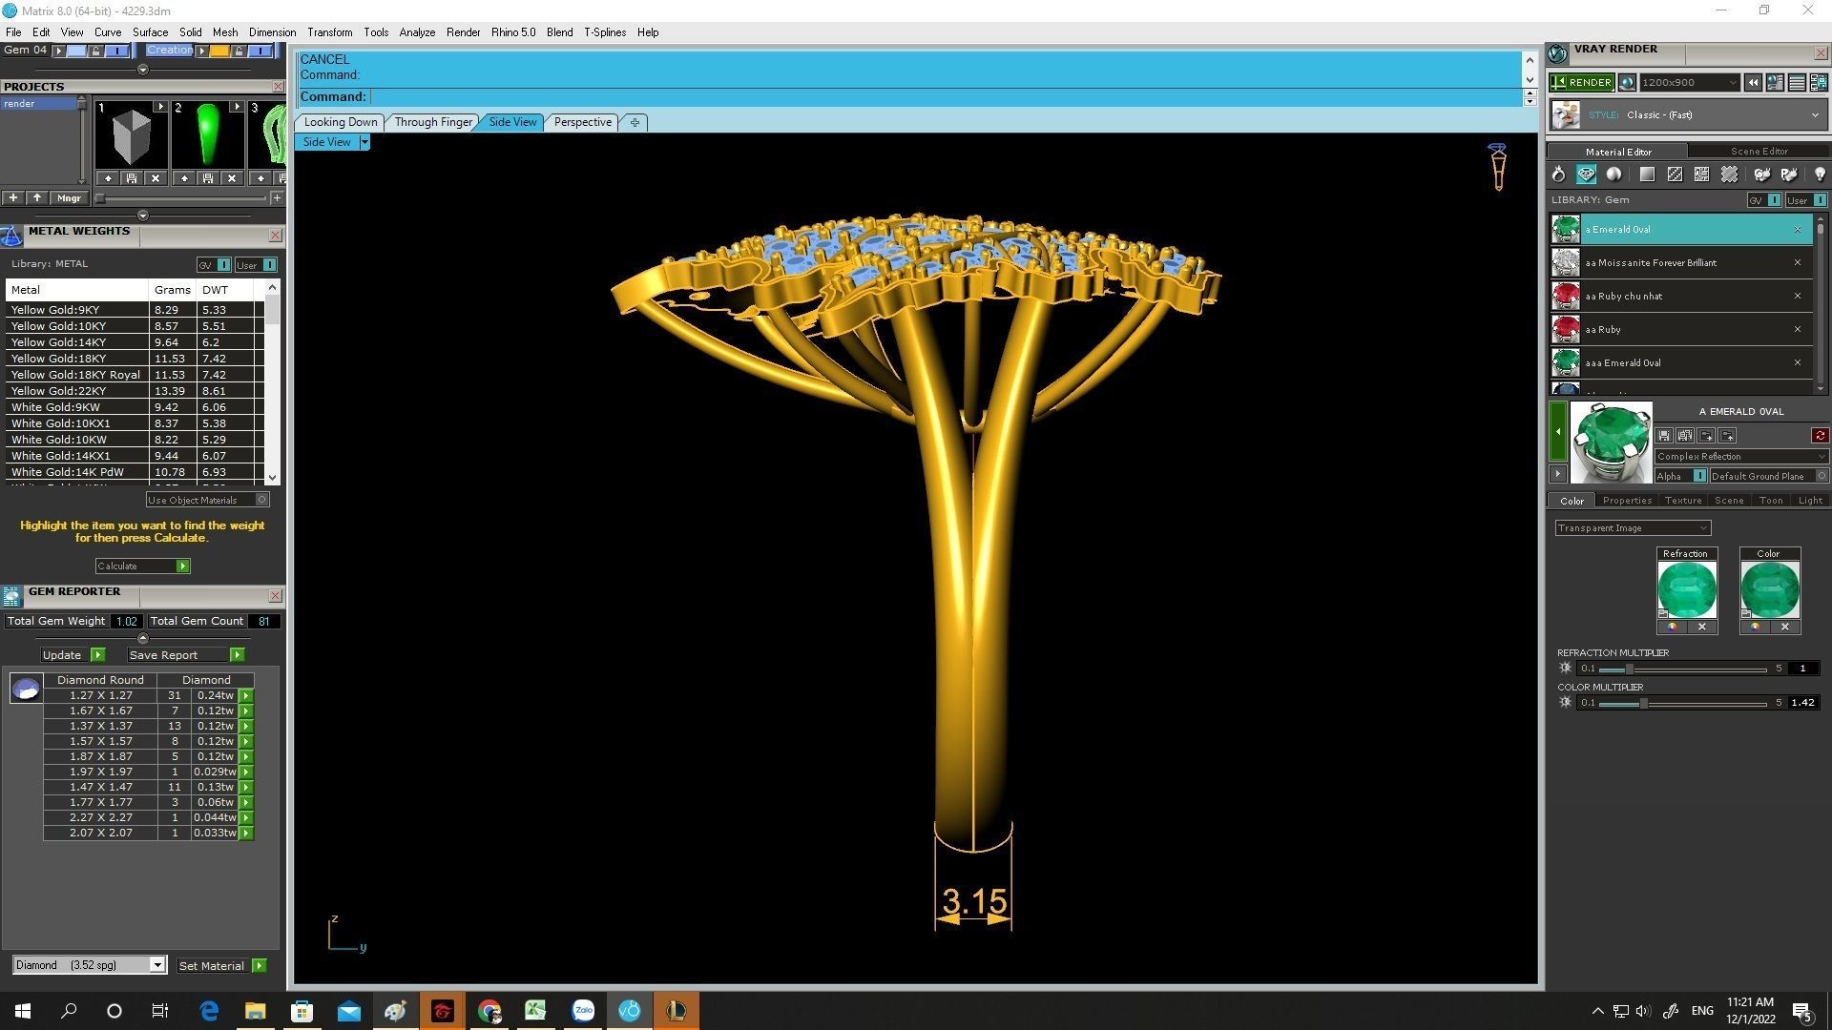The height and width of the screenshot is (1030, 1832).
Task: Click the green RENDER button
Action: coord(1582,82)
